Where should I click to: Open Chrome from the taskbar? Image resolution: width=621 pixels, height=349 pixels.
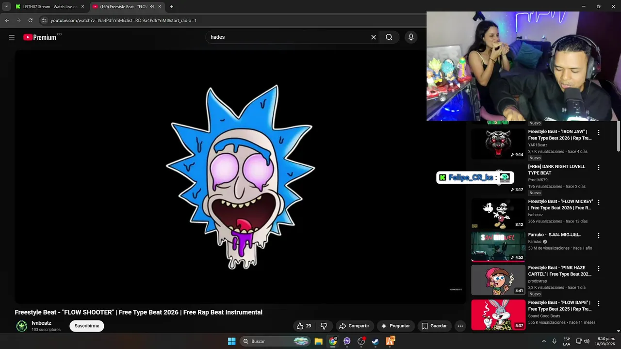click(333, 341)
